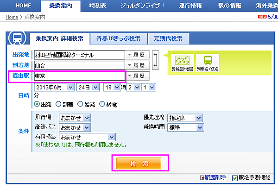Toggle the 駅名予測機能 checkbox
This screenshot has width=278, height=189.
(x=235, y=178)
